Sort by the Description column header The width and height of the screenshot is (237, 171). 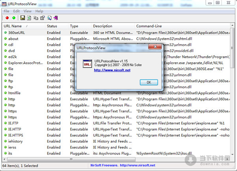tap(113, 26)
